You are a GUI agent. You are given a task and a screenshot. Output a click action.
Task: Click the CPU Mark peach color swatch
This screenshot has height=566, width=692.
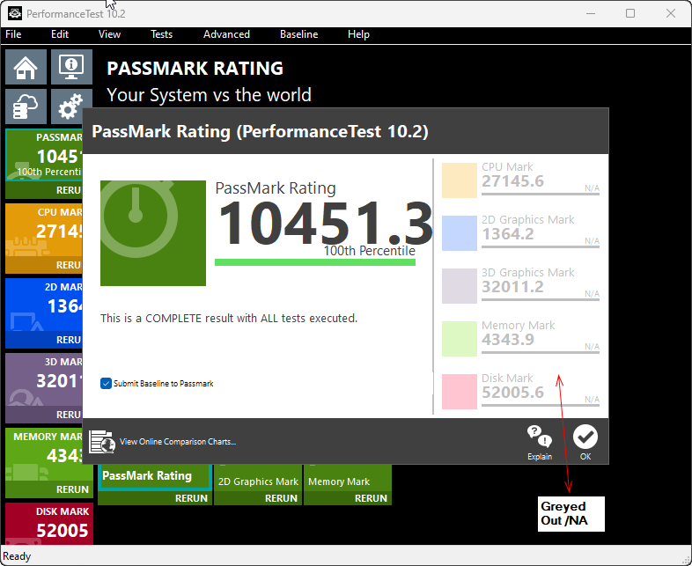pos(460,180)
